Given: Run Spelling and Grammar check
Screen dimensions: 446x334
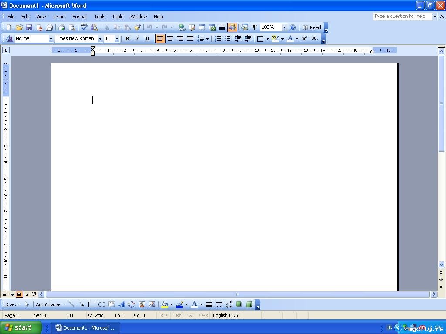Looking at the screenshot, I should [x=84, y=27].
